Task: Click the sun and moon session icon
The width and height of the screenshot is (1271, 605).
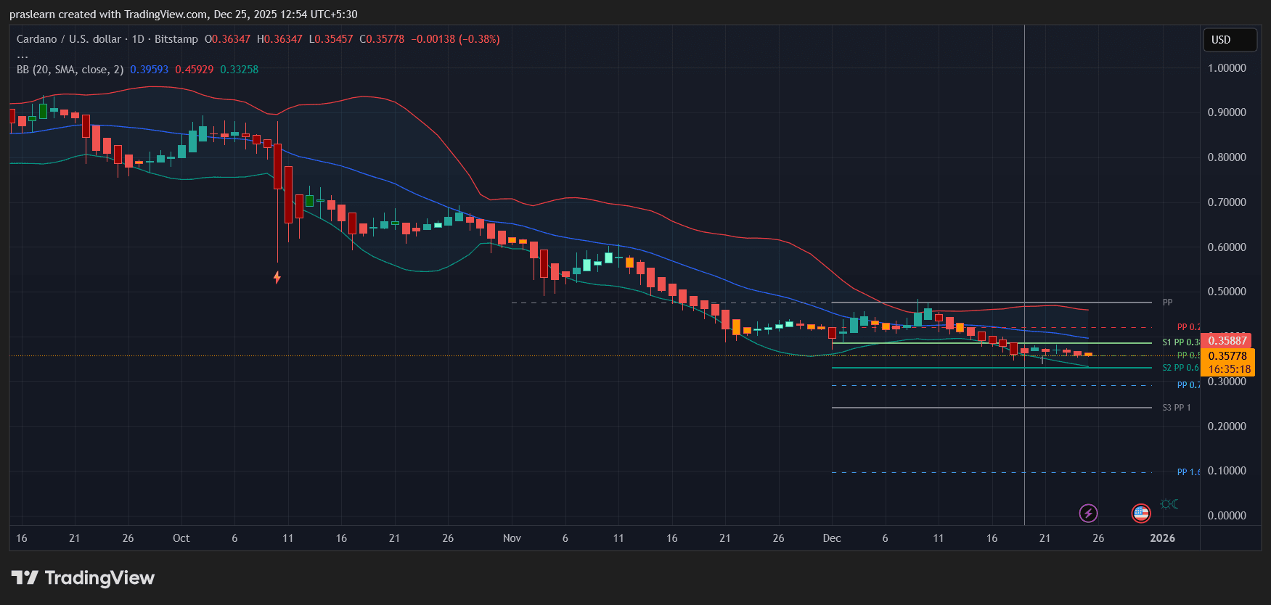Action: pyautogui.click(x=1169, y=504)
